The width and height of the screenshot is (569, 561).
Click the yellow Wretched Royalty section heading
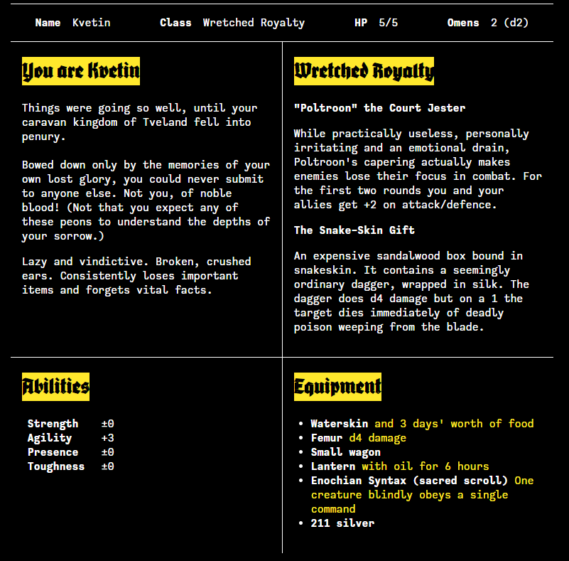coord(364,71)
